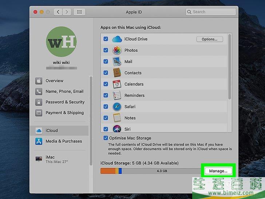Uncheck the iCloud Drive checkbox

pos(106,39)
